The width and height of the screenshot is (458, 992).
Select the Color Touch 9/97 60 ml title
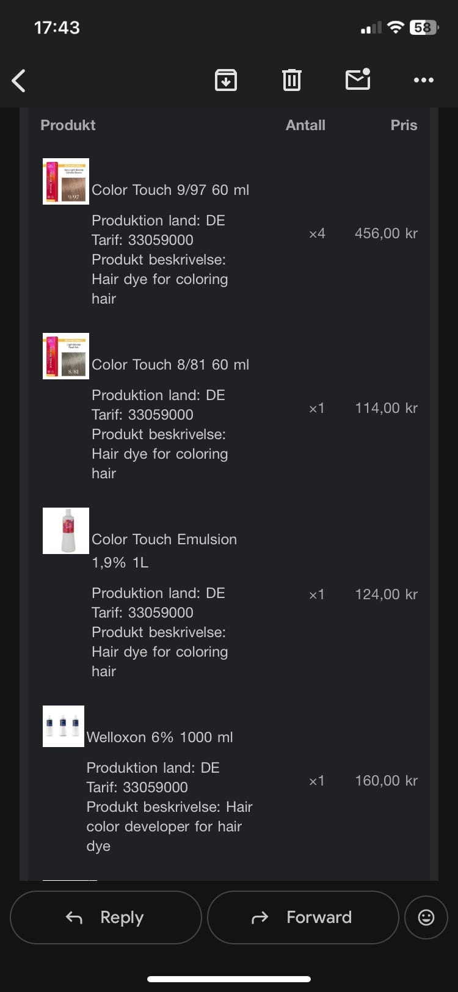170,190
